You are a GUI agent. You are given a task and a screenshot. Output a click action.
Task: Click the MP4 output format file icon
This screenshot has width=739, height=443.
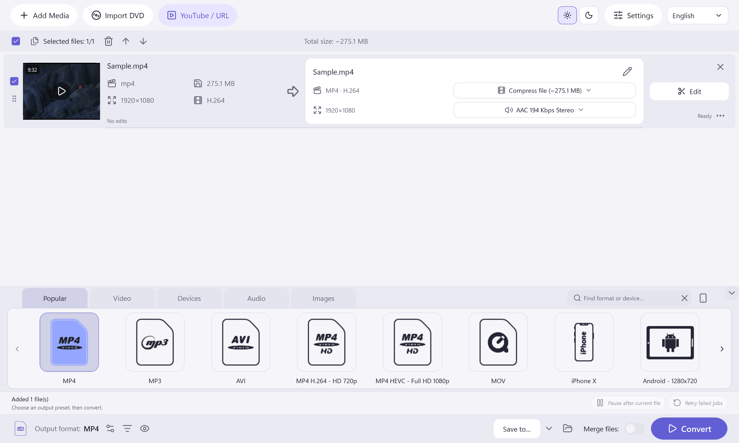[21, 429]
